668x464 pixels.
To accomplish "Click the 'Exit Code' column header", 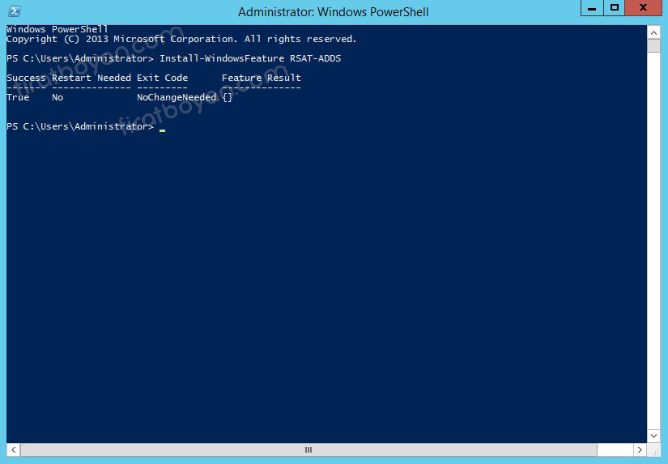I will (162, 78).
